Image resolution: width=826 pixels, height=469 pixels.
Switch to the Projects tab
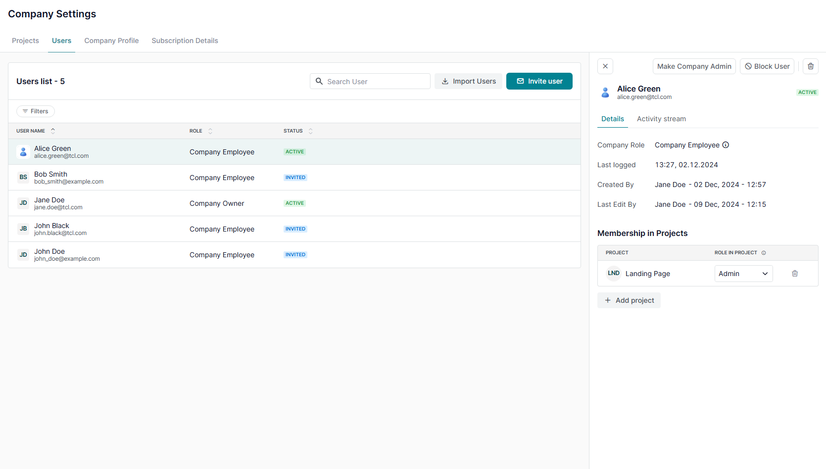(x=25, y=41)
